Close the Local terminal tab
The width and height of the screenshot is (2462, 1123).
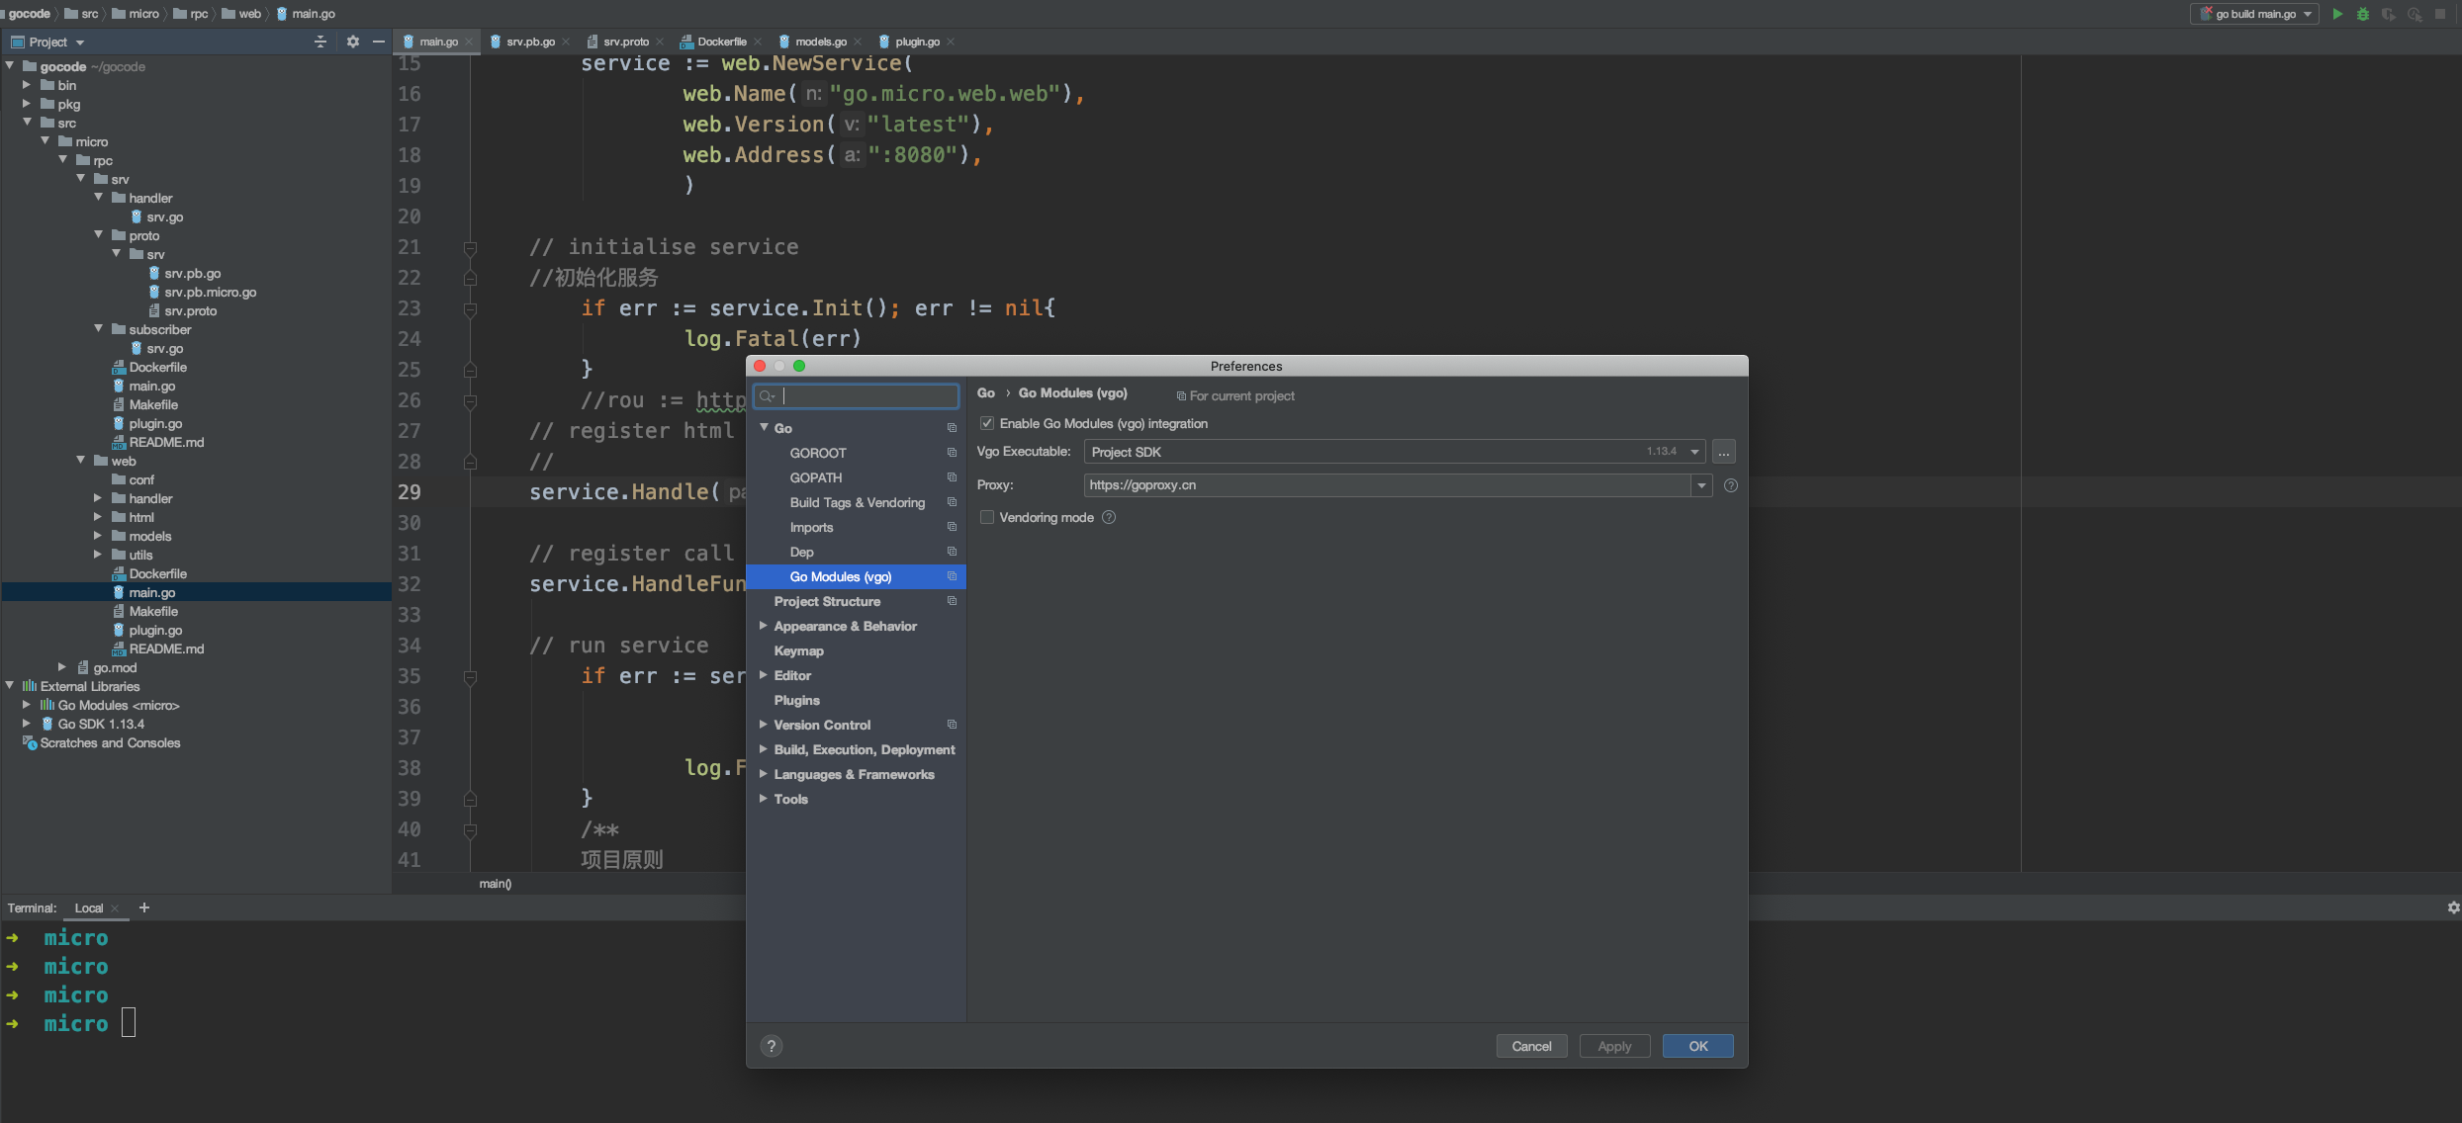click(x=115, y=908)
